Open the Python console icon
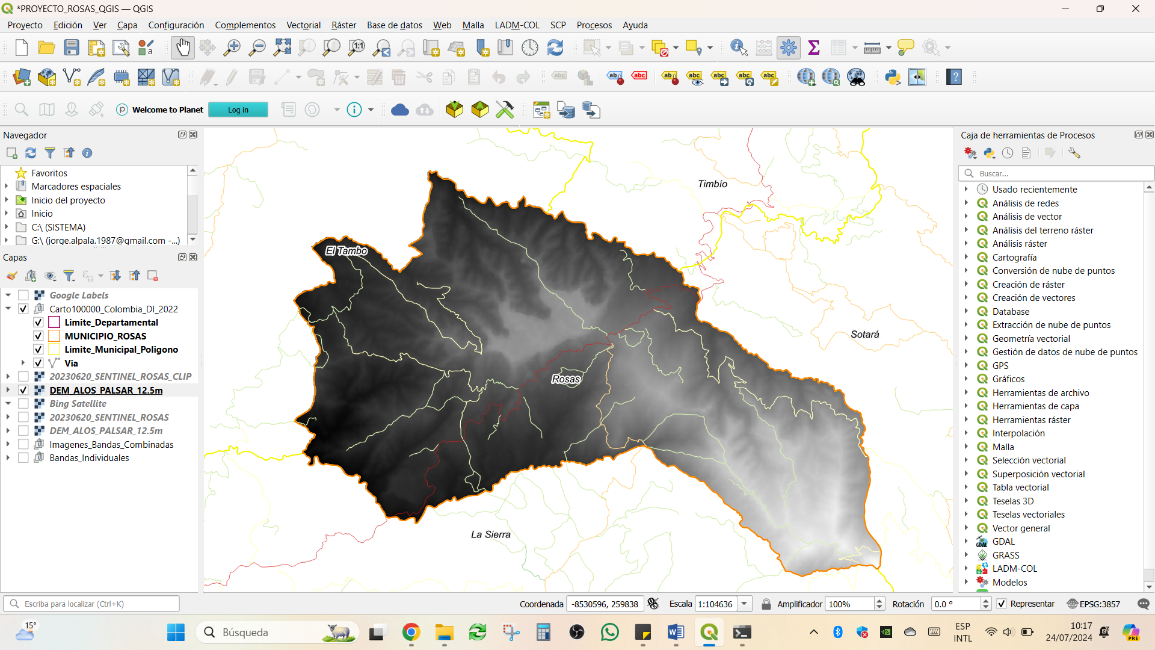 892,77
